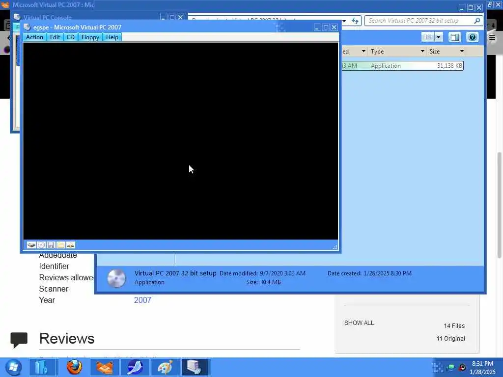This screenshot has height=377, width=503.
Task: Open Firefox from the taskbar
Action: 74,367
